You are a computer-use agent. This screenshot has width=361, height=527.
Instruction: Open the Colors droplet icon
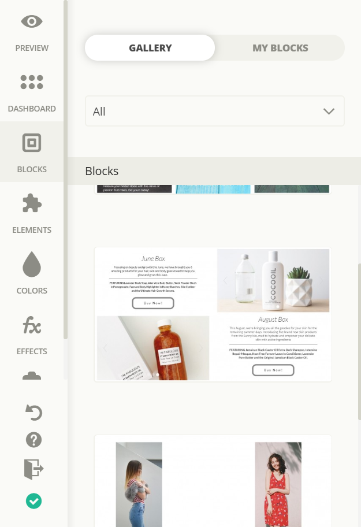[x=32, y=264]
